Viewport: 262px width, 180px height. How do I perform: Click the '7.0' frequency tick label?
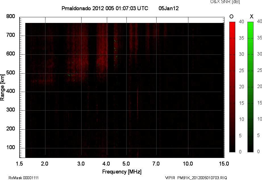156,164
